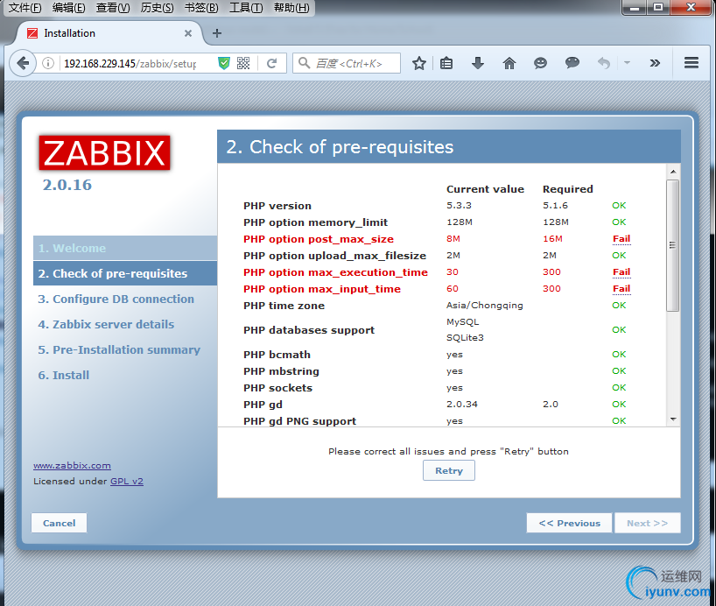Click the scrollbar up arrow

click(672, 172)
